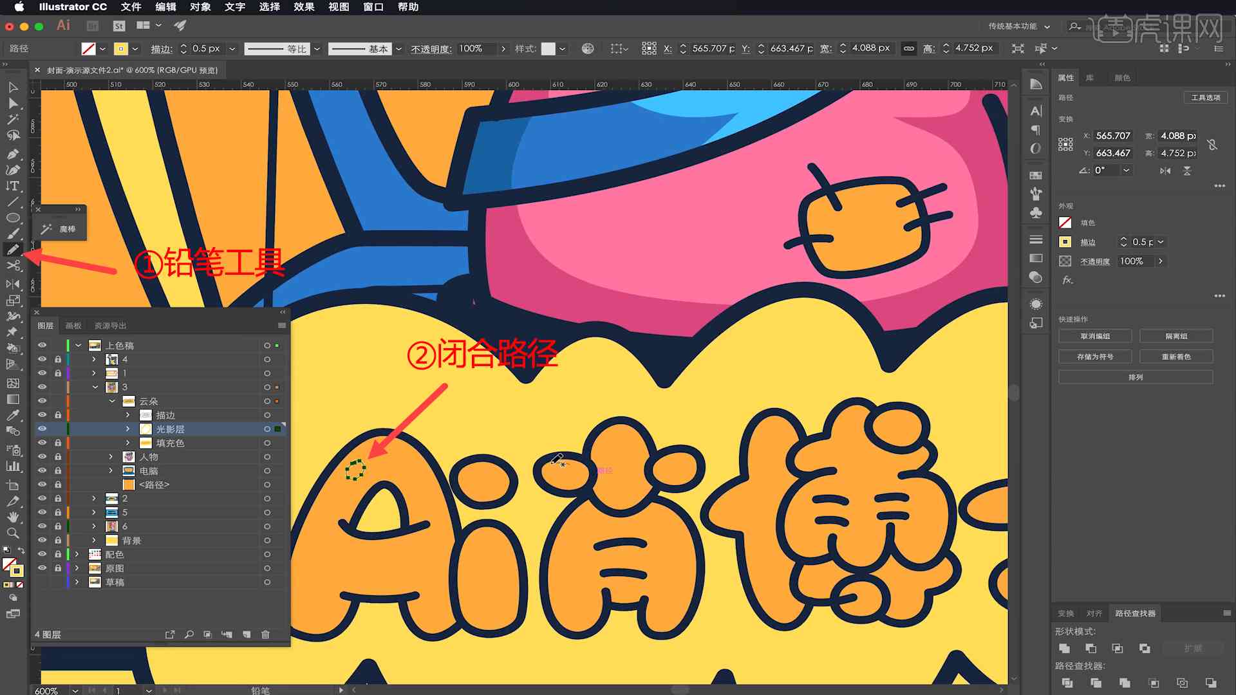Expand the 2 layer group
The image size is (1236, 695).
pyautogui.click(x=94, y=498)
